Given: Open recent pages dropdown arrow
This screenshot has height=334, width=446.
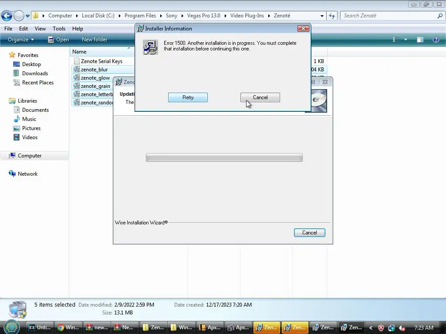Looking at the screenshot, I should tap(27, 16).
